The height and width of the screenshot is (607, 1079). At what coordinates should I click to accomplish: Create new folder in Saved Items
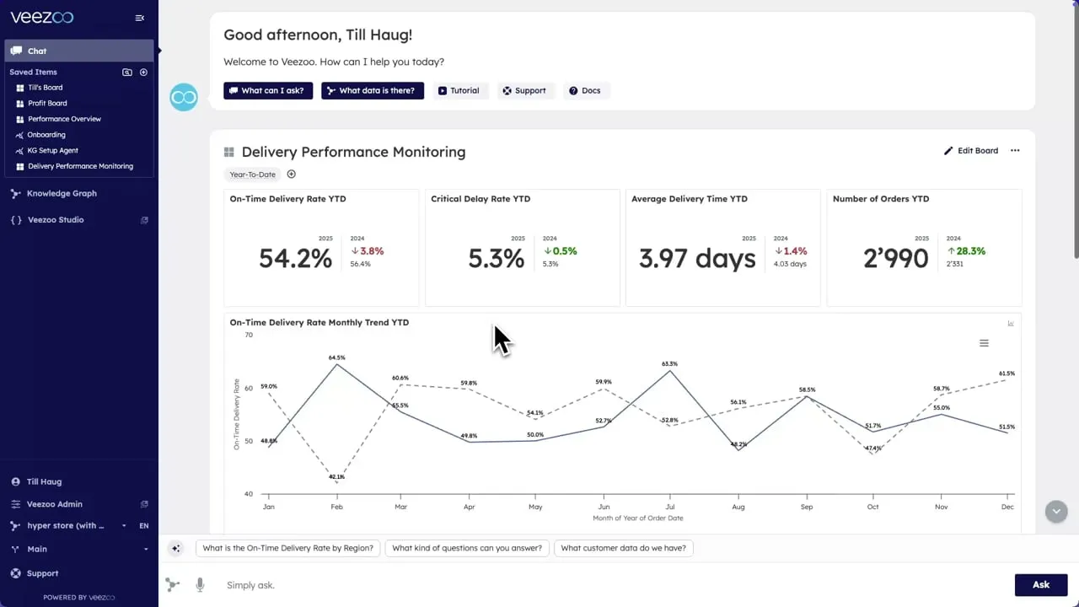tap(127, 73)
